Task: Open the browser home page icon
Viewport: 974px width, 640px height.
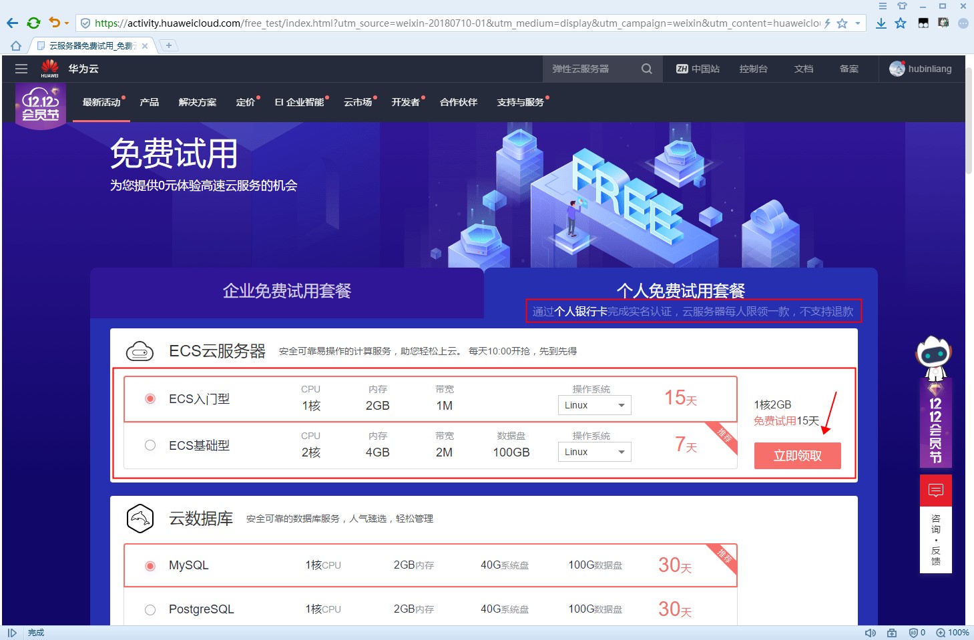Action: tap(16, 45)
